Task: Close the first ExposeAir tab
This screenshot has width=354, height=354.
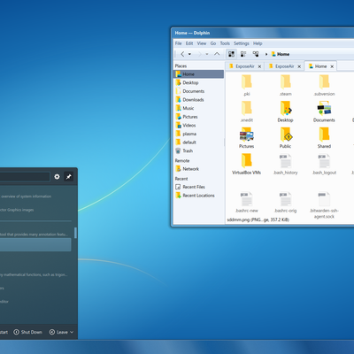Action: pos(259,66)
